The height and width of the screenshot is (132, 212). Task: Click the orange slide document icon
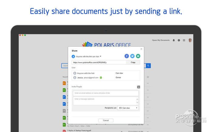point(64,83)
